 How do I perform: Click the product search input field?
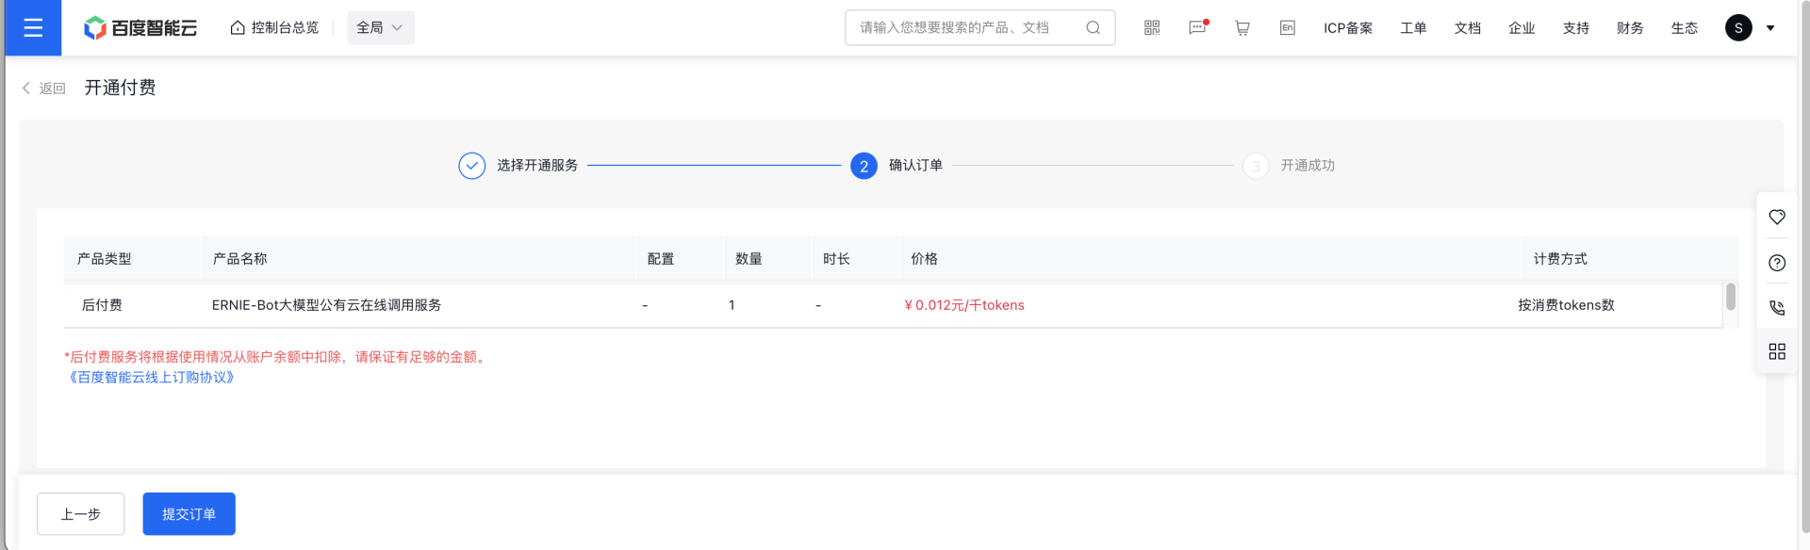[x=966, y=28]
